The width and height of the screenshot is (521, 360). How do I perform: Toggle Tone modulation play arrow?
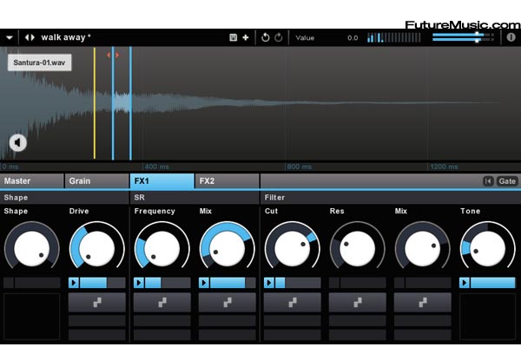465,283
